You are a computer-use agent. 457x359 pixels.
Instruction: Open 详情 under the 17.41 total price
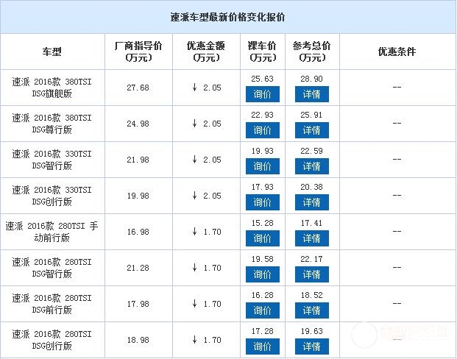coord(312,238)
